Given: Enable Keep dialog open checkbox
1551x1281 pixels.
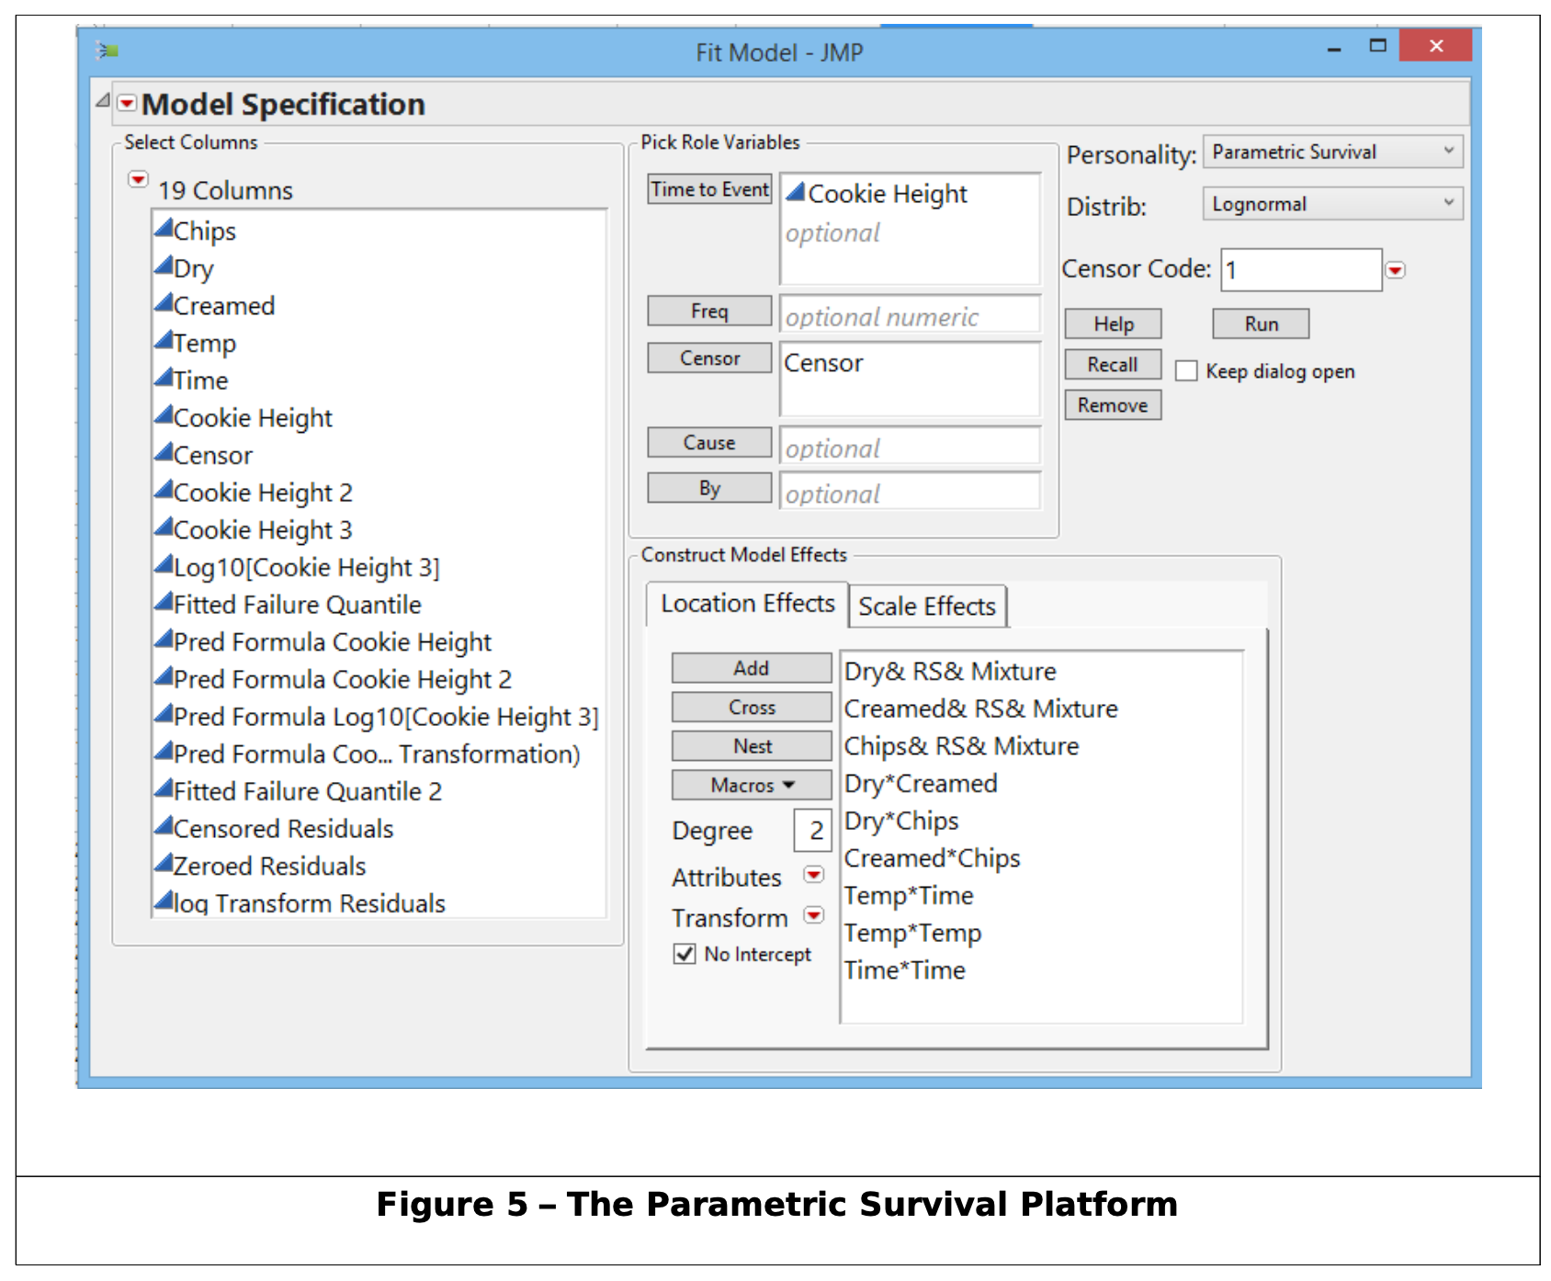Looking at the screenshot, I should (x=1186, y=371).
